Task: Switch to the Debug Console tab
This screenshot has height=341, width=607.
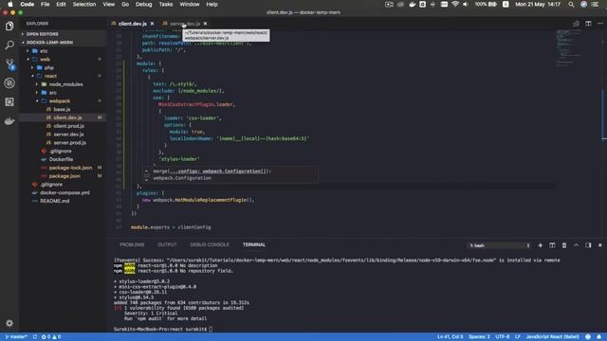Action: coord(210,244)
